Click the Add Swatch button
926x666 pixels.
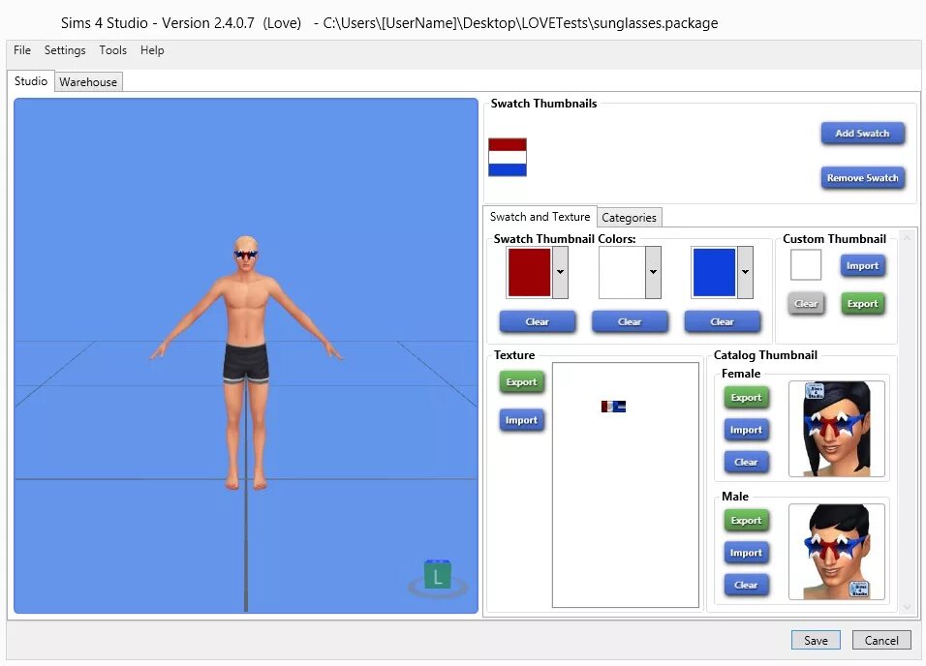(x=862, y=134)
